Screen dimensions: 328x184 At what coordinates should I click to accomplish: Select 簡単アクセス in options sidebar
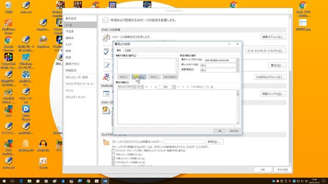80,64
